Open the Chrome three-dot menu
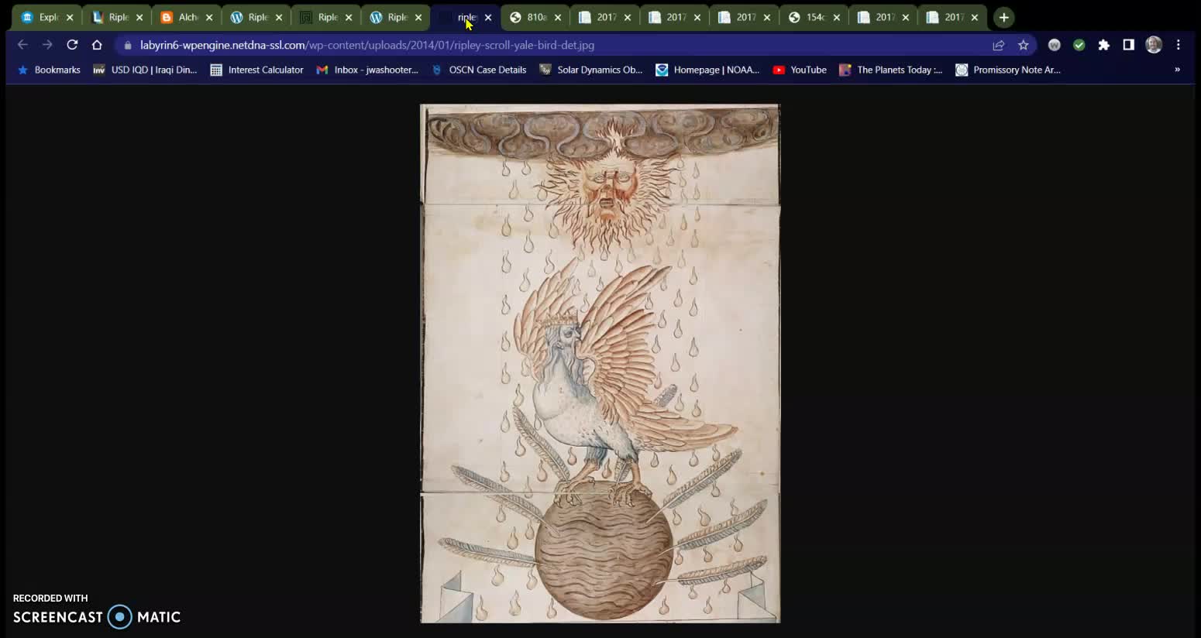 [x=1179, y=45]
